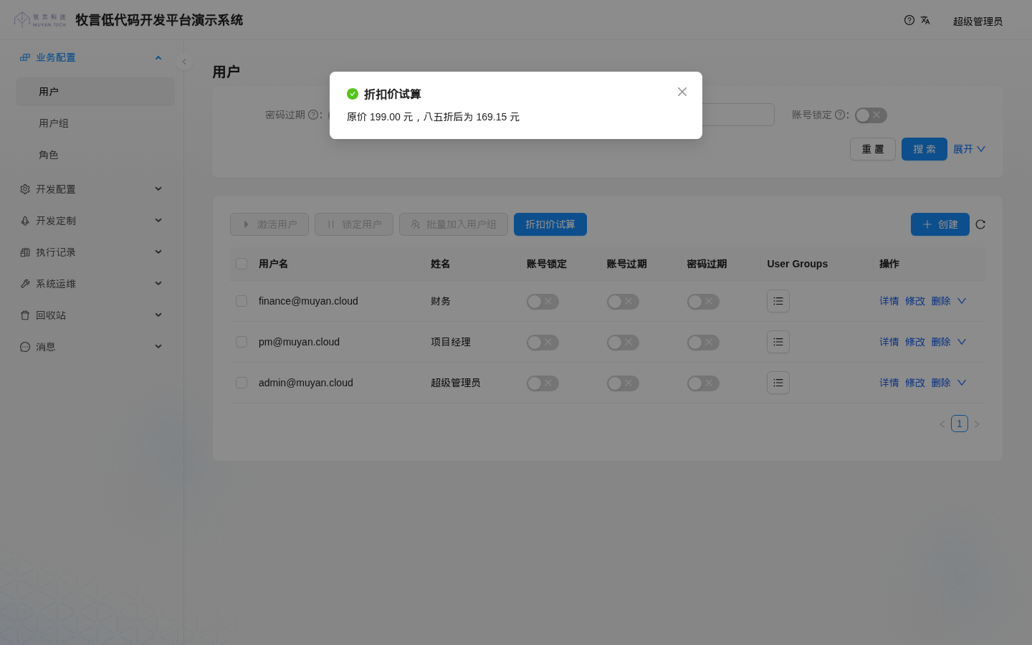Open the 超级管理员 account menu

click(978, 21)
